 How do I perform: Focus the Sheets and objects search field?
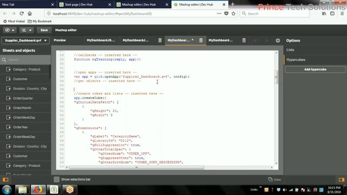[x=25, y=60]
